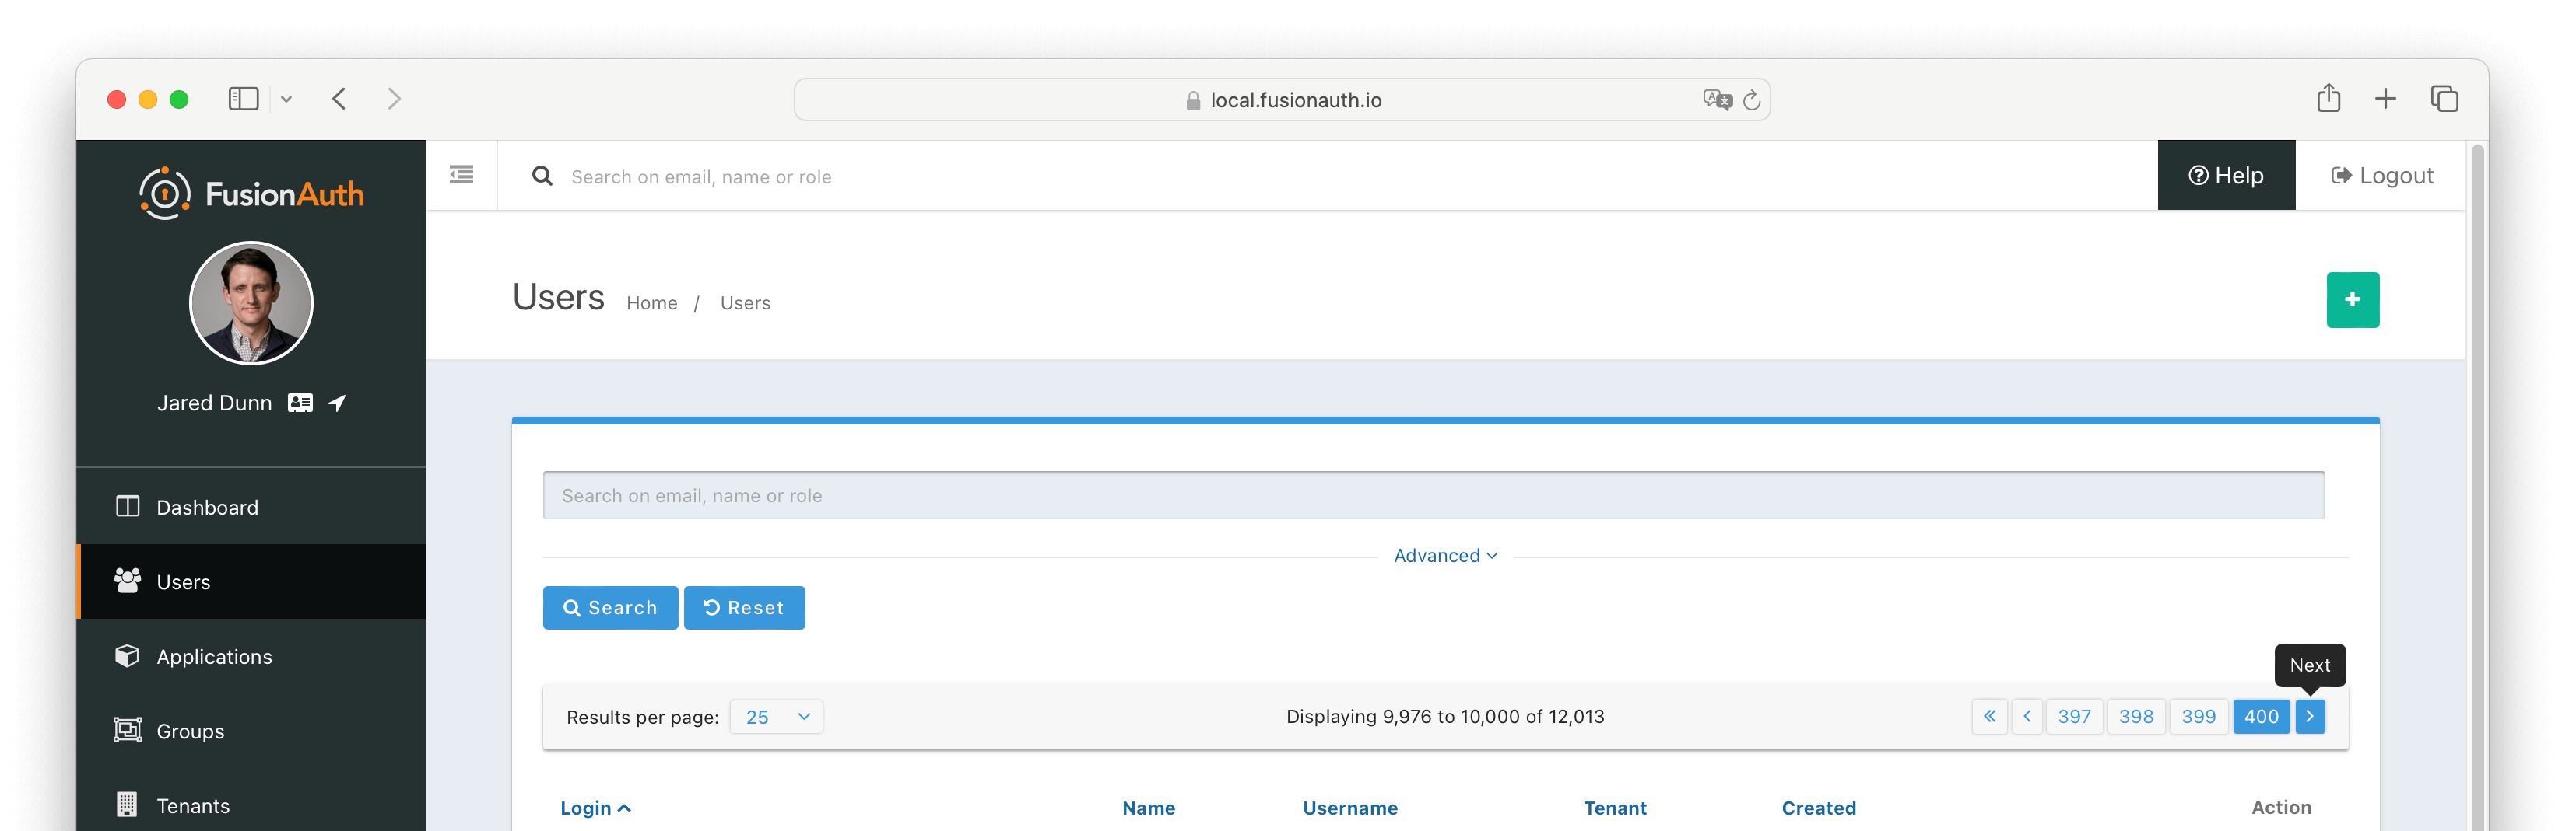Select the Tenants building icon
The height and width of the screenshot is (831, 2576).
(x=127, y=805)
